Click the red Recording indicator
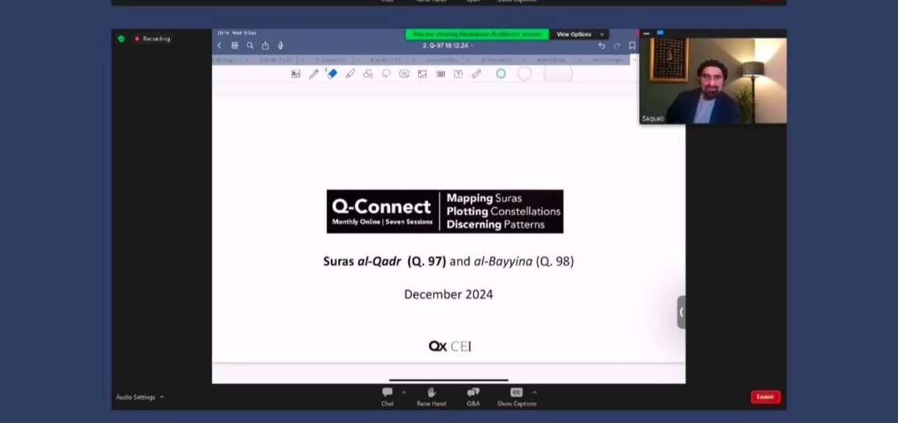898x423 pixels. (x=152, y=39)
